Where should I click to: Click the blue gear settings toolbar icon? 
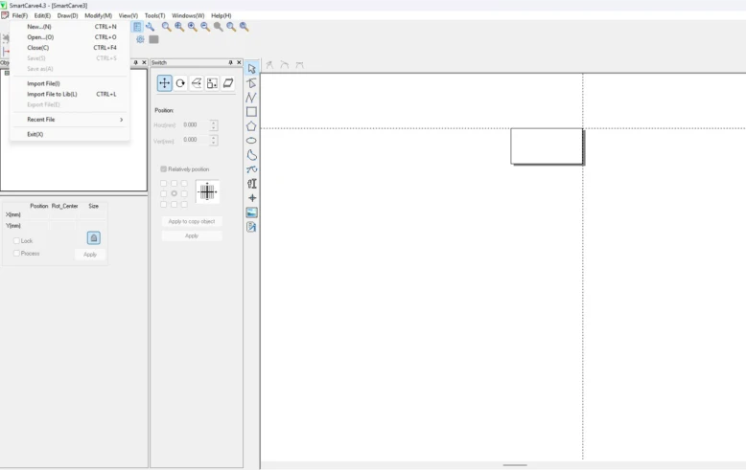point(140,39)
